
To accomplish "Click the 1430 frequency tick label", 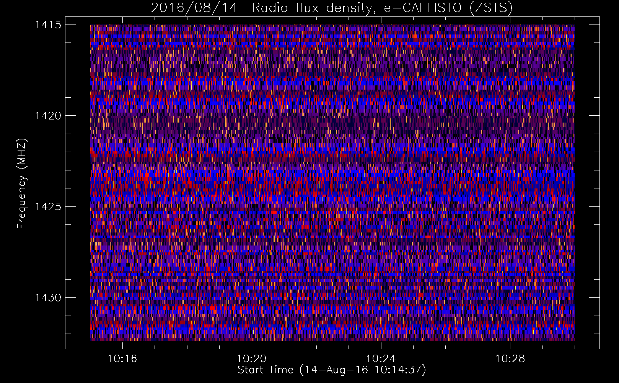I will point(48,298).
